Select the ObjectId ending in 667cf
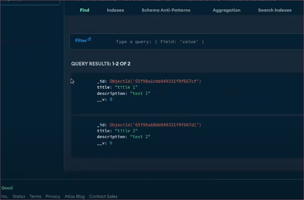Screen dimensions: 304x200 coord(155,81)
